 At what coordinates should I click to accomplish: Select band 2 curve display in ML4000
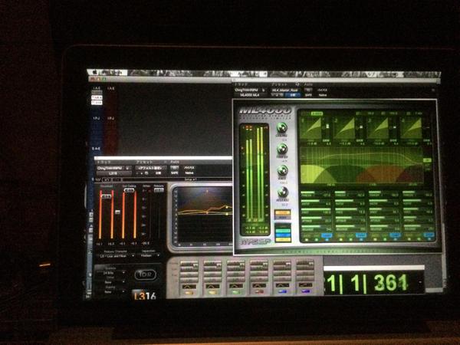344,128
